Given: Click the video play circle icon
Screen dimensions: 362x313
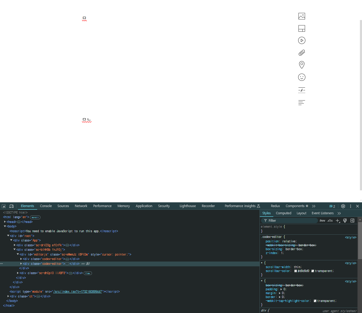Looking at the screenshot, I should pyautogui.click(x=302, y=40).
